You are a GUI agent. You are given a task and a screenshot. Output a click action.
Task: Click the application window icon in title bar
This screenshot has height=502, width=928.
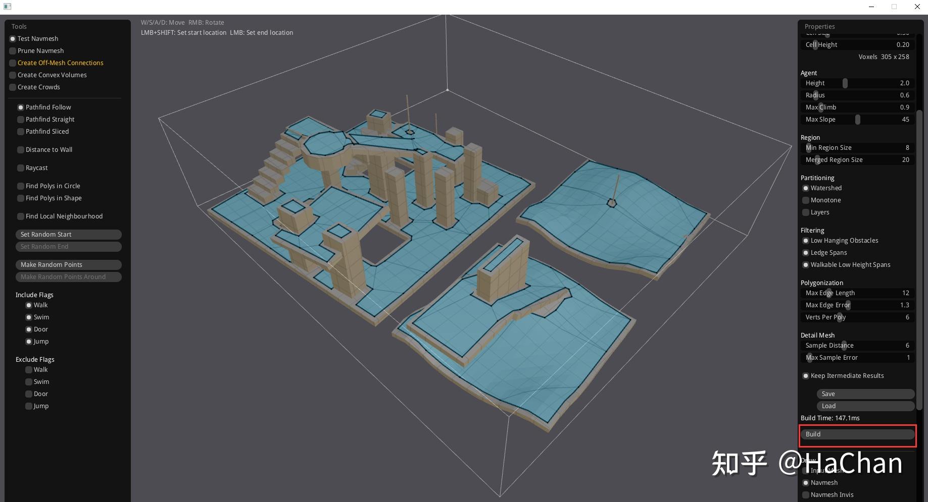(7, 7)
